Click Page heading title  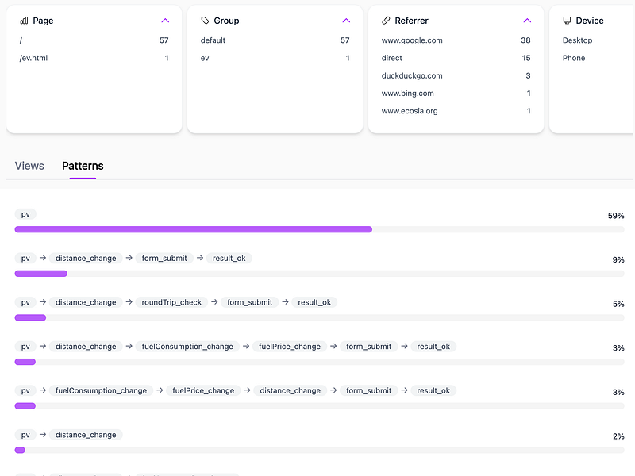point(43,21)
